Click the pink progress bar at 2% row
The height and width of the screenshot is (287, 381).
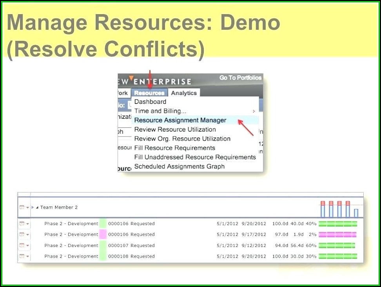(x=337, y=234)
